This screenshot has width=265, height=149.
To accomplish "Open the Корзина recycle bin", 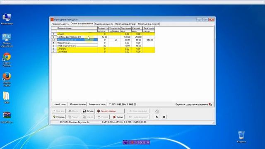I will pyautogui.click(x=241, y=137).
